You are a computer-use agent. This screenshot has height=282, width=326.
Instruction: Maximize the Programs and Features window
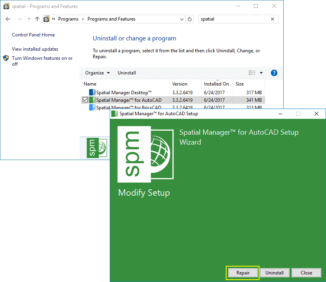pos(256,6)
